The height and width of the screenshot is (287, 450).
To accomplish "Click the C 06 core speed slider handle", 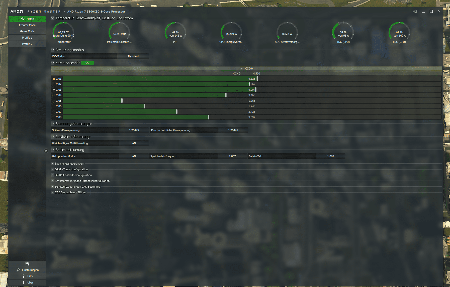I will tap(144, 106).
